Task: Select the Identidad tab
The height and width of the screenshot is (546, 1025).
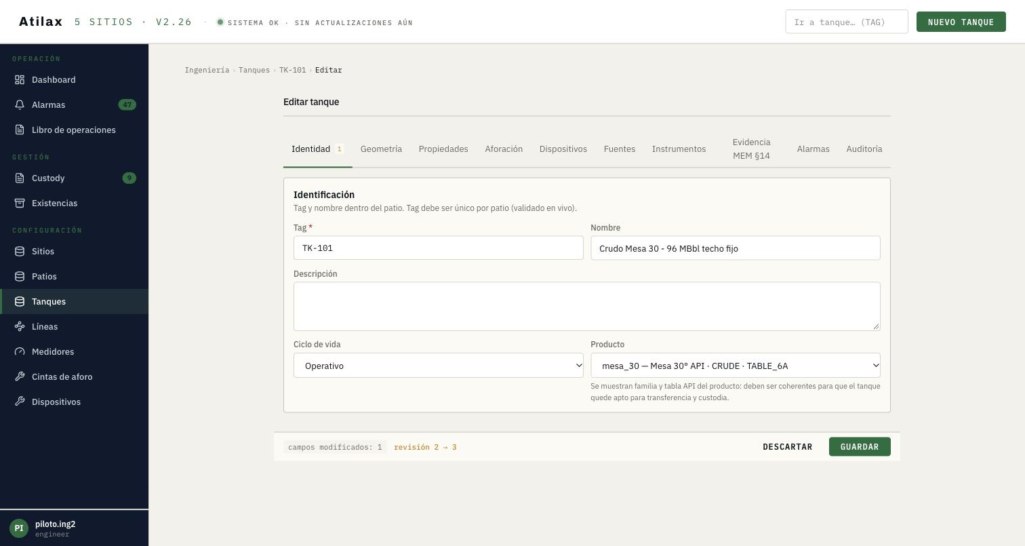Action: tap(317, 149)
